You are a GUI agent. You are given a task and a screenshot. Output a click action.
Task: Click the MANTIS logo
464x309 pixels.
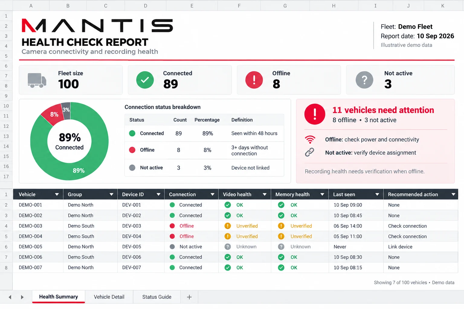click(x=97, y=26)
